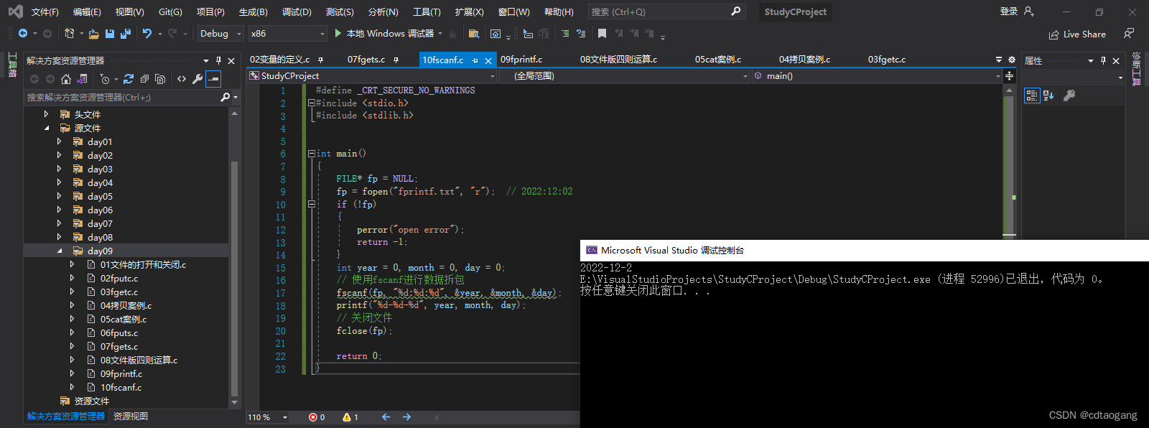
Task: Click the property pages wrench icon
Action: click(1069, 96)
